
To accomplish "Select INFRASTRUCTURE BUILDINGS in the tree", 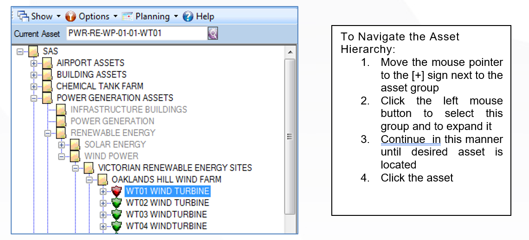I will coord(129,110).
